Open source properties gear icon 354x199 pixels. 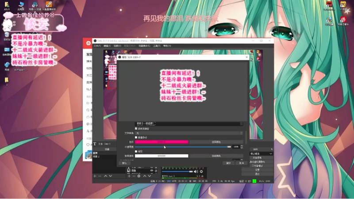point(139,176)
